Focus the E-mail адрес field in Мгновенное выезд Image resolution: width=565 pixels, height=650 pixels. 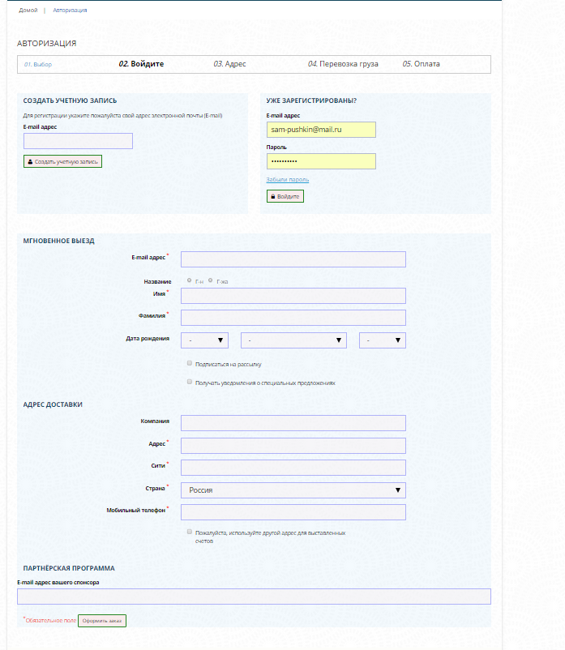click(293, 259)
